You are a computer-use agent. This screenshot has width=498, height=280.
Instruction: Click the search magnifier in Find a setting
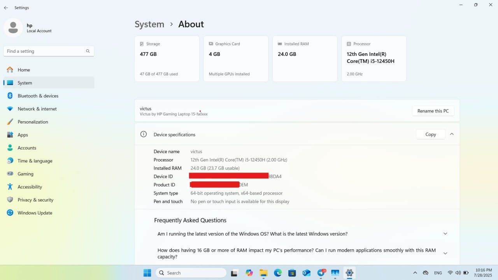click(x=88, y=51)
